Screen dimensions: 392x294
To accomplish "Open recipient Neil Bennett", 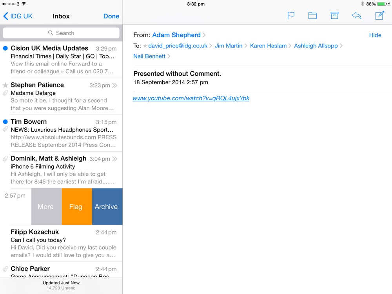I will click(x=149, y=56).
